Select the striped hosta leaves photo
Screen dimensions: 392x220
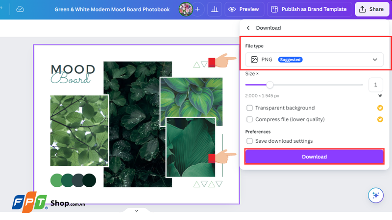coord(191,97)
